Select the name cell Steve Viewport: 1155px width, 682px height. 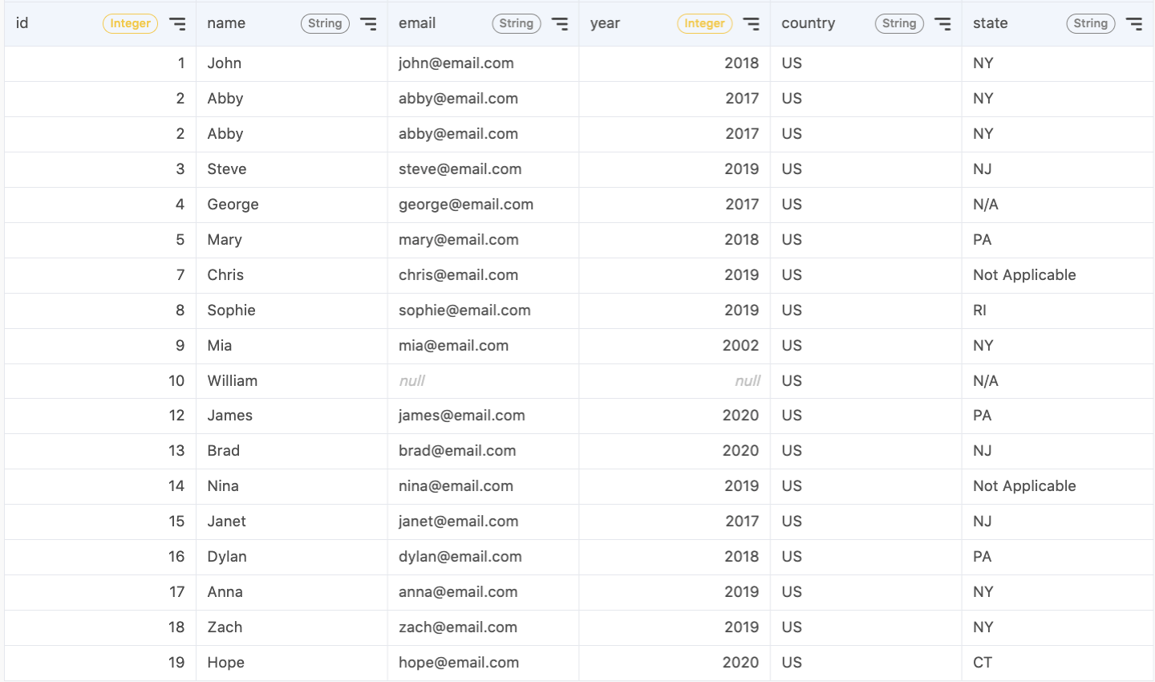click(292, 169)
